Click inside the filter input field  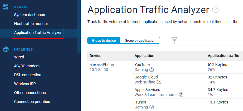(206, 40)
